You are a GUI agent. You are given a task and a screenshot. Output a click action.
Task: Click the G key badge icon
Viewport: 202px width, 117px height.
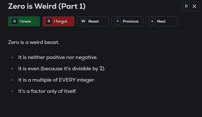tap(14, 21)
